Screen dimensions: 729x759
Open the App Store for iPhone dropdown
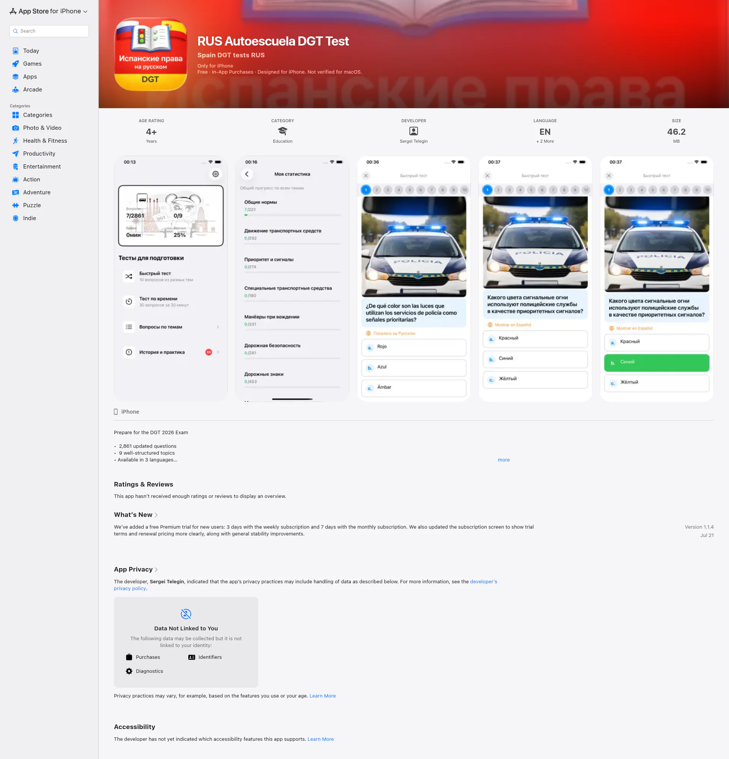click(49, 11)
